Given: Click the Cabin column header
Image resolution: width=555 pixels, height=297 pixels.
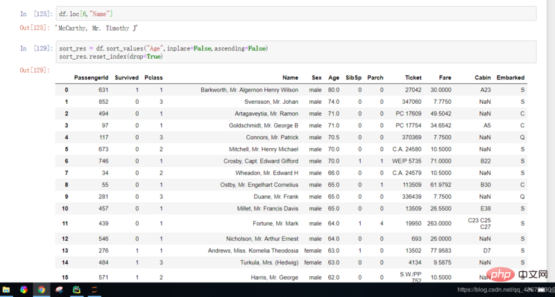Looking at the screenshot, I should coord(482,78).
